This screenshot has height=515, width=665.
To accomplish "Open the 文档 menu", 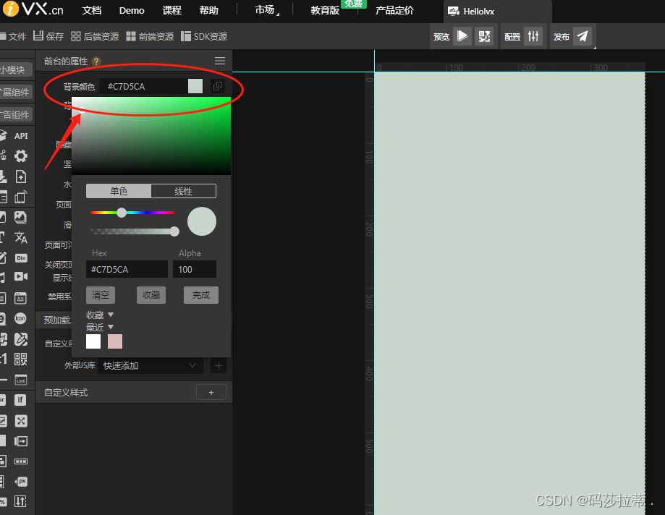I will click(92, 11).
